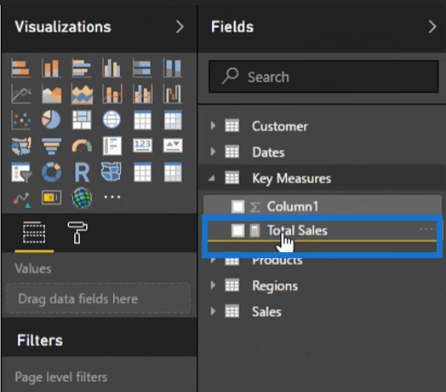The image size is (446, 392).
Task: Open the Fields well tab
Action: coord(34,233)
